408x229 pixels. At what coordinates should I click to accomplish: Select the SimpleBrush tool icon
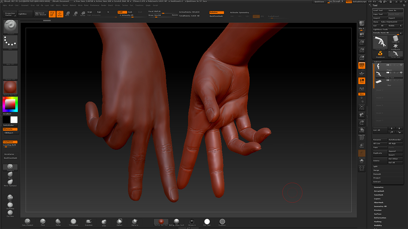[x=380, y=54]
